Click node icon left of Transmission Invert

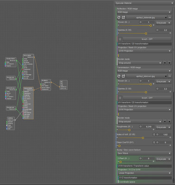(x=120, y=98)
